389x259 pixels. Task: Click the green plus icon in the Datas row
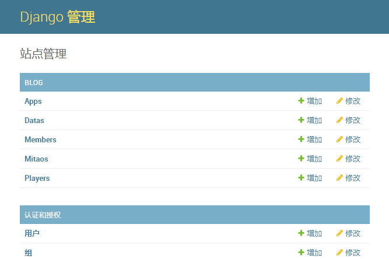tap(301, 120)
